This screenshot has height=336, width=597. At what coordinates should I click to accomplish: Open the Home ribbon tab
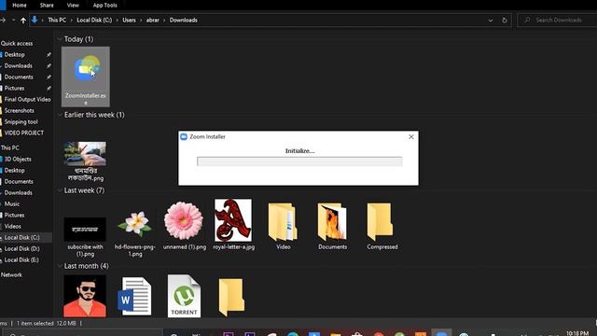(20, 6)
